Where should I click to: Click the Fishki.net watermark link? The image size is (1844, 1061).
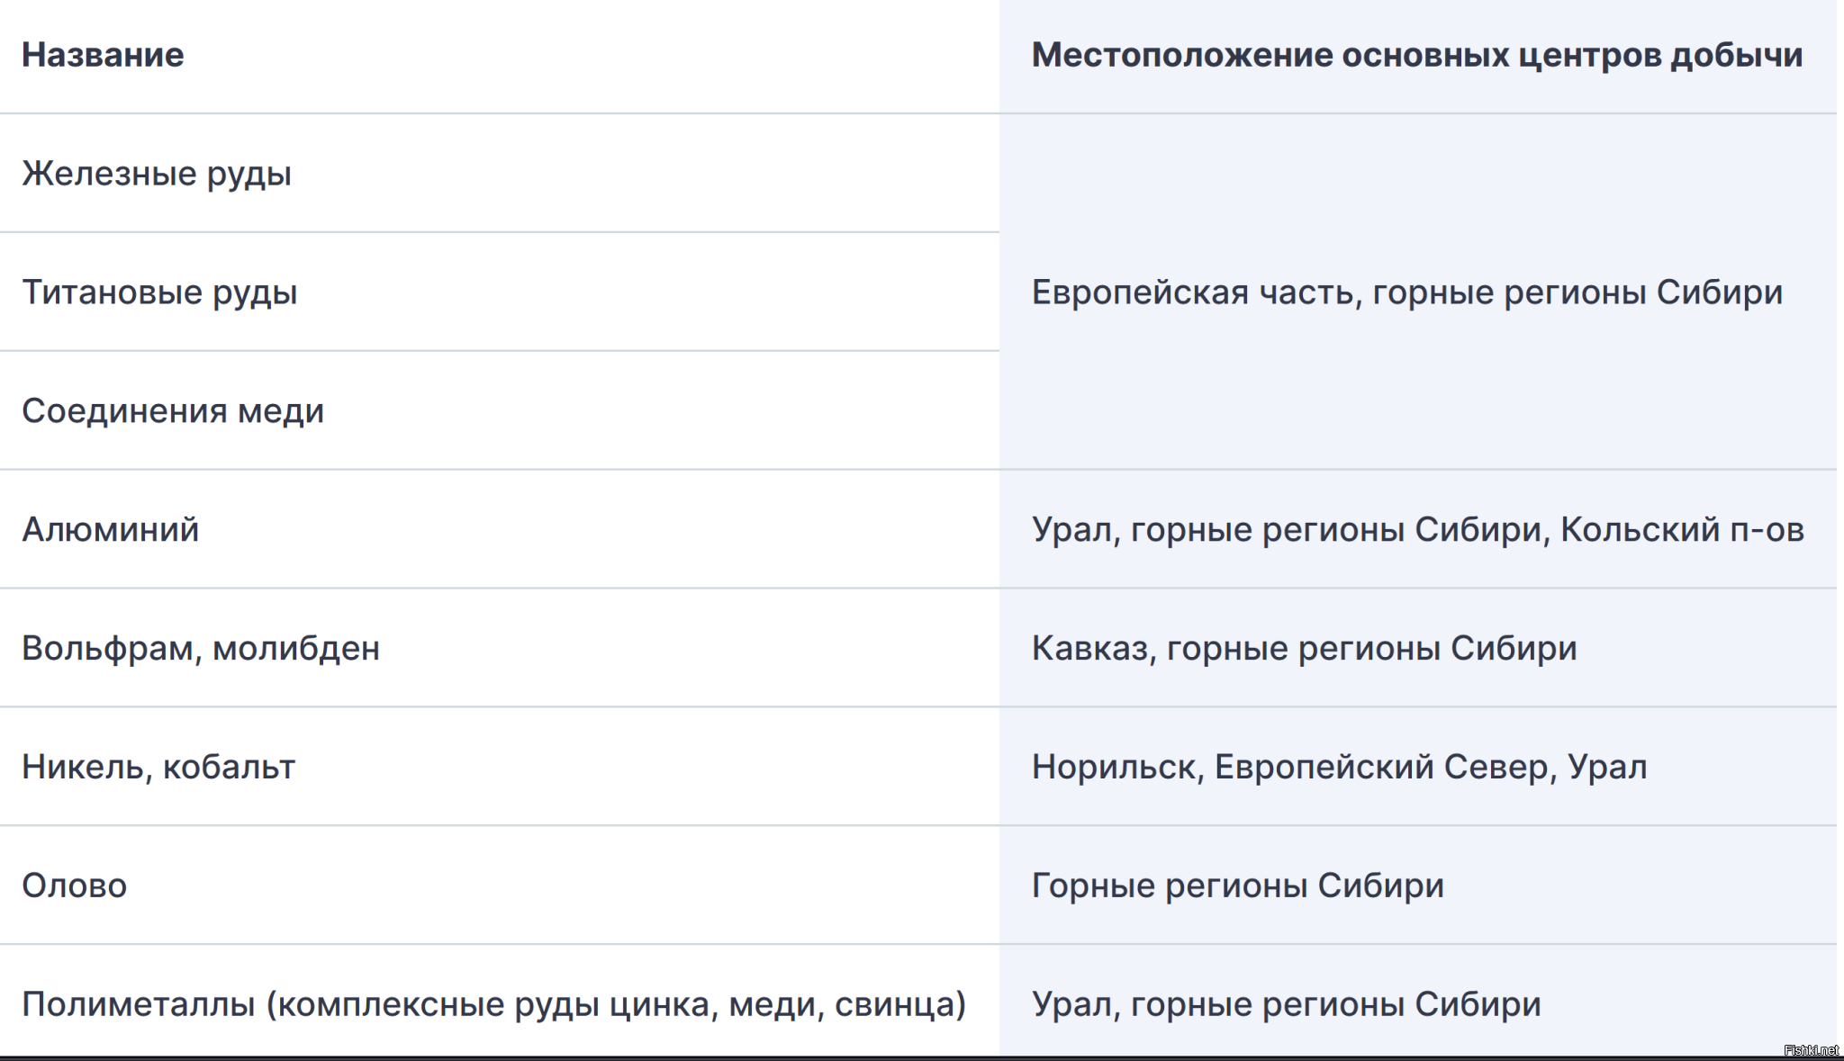(1811, 1050)
